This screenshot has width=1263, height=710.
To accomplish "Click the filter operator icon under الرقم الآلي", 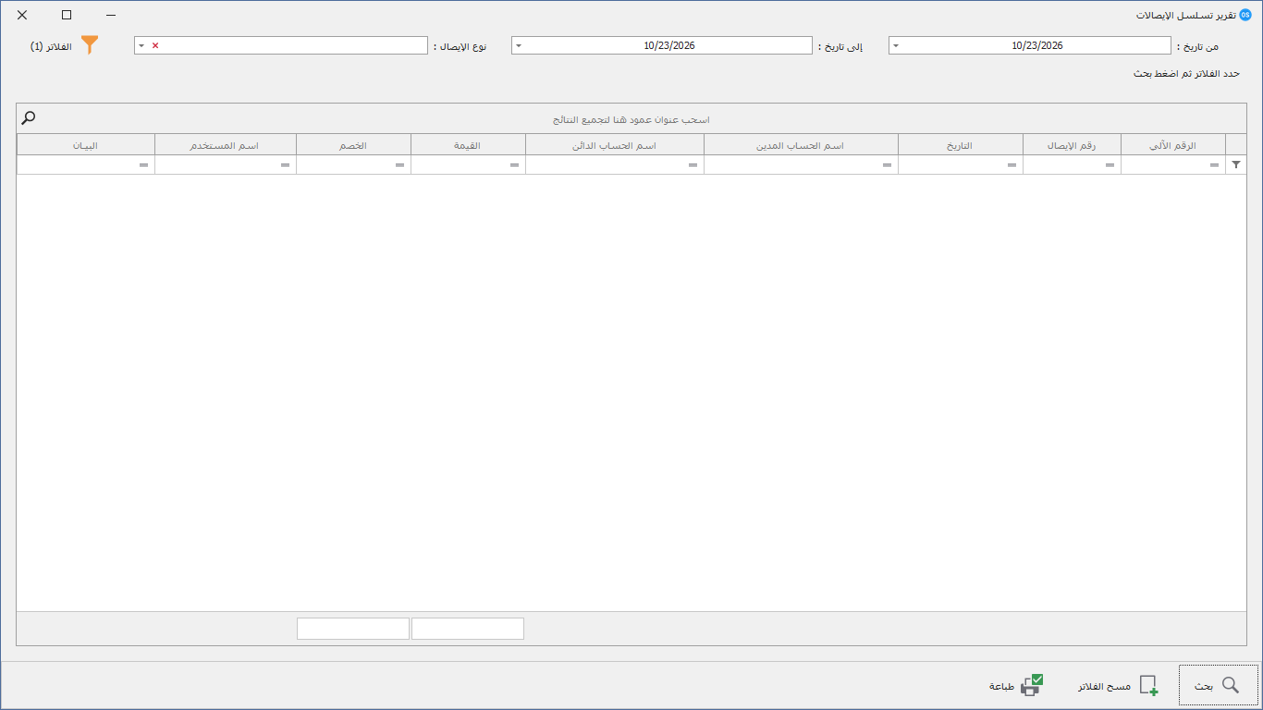I will coord(1214,165).
